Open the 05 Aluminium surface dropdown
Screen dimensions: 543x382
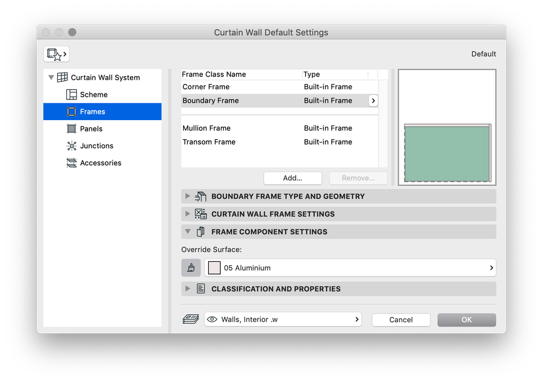pyautogui.click(x=491, y=267)
